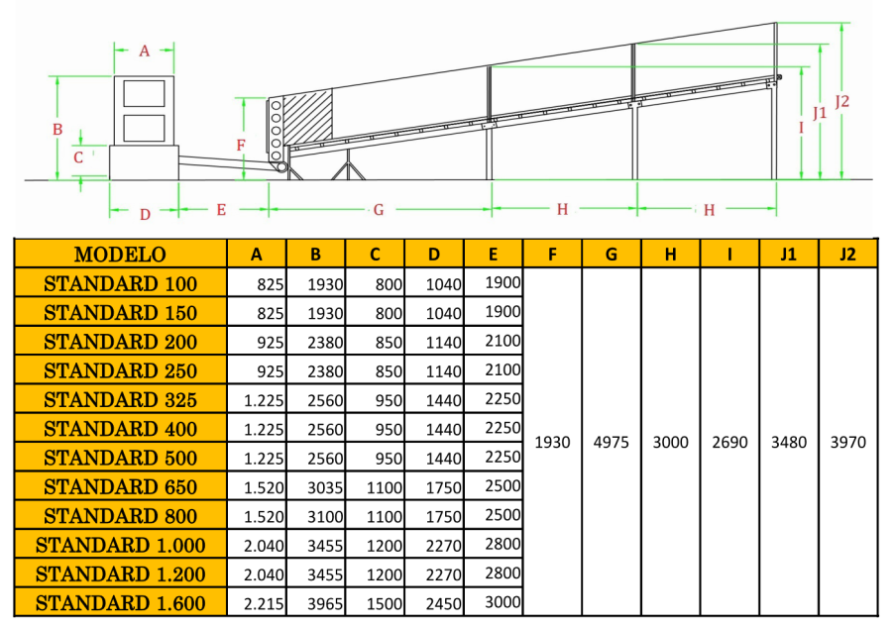The width and height of the screenshot is (892, 625).
Task: Click the MODELO column header
Action: coord(120,255)
